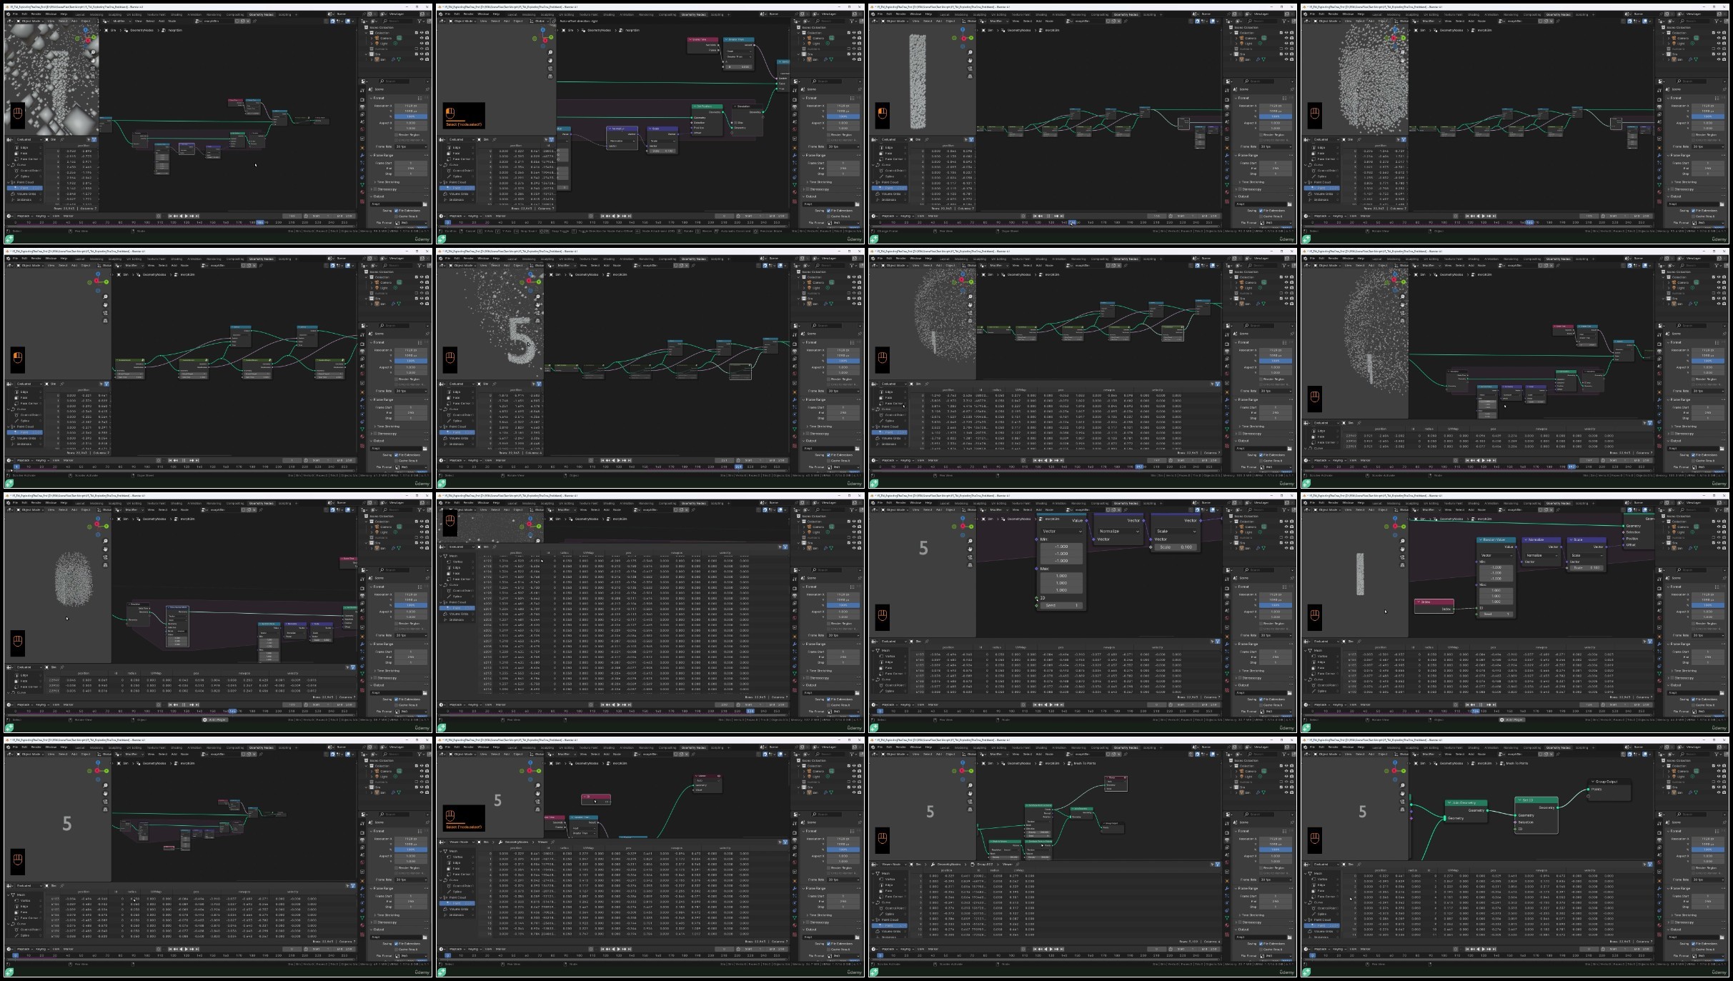Image resolution: width=1733 pixels, height=981 pixels.
Task: Toggle Cache Result checkbox in Join Geometry screenshot
Action: [x=1693, y=950]
